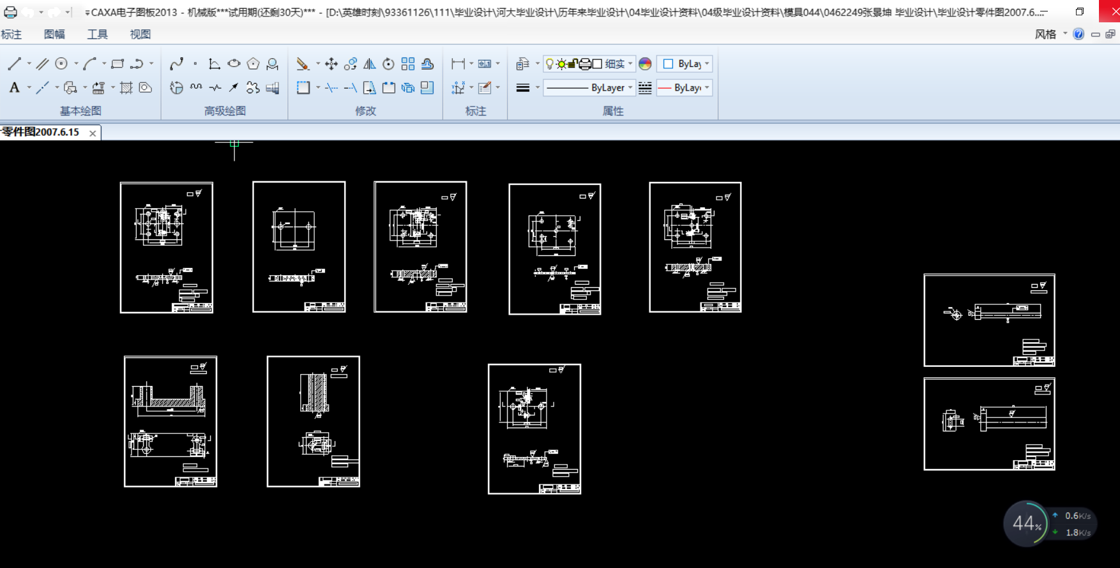Screen dimensions: 1120x568
Task: Open the color wheel picker
Action: click(x=645, y=64)
